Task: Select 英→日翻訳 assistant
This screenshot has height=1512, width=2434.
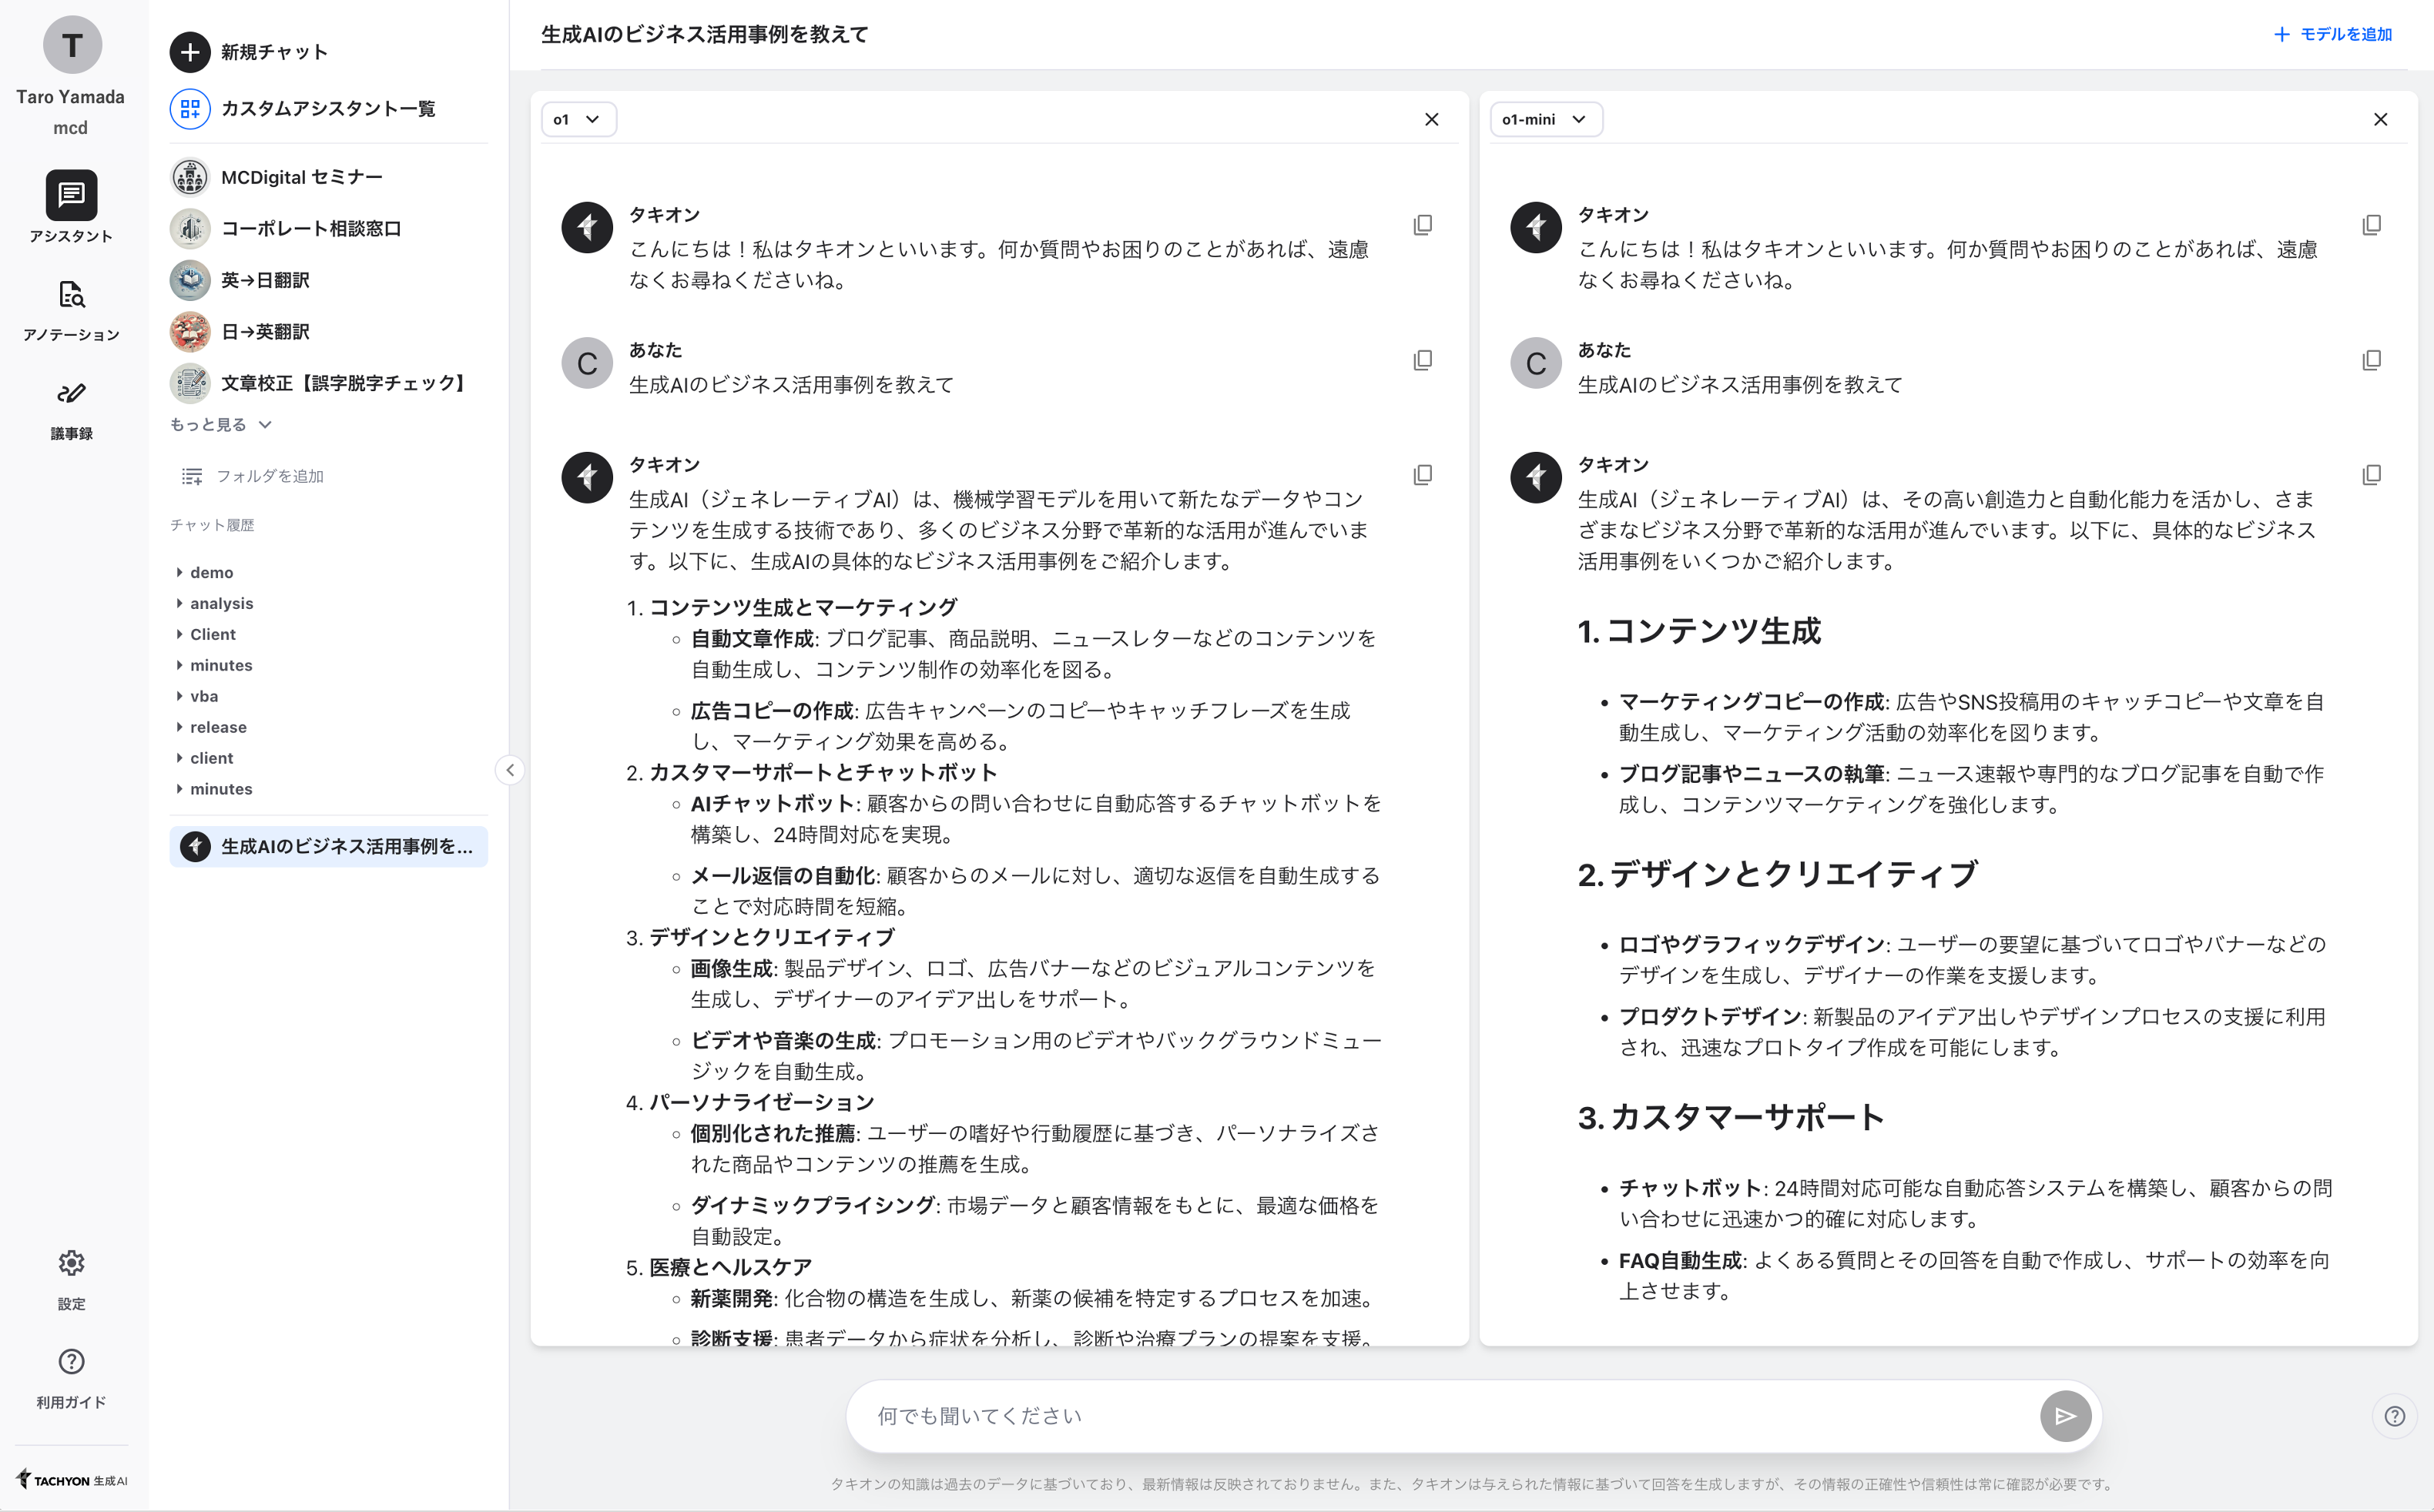Action: (x=263, y=279)
